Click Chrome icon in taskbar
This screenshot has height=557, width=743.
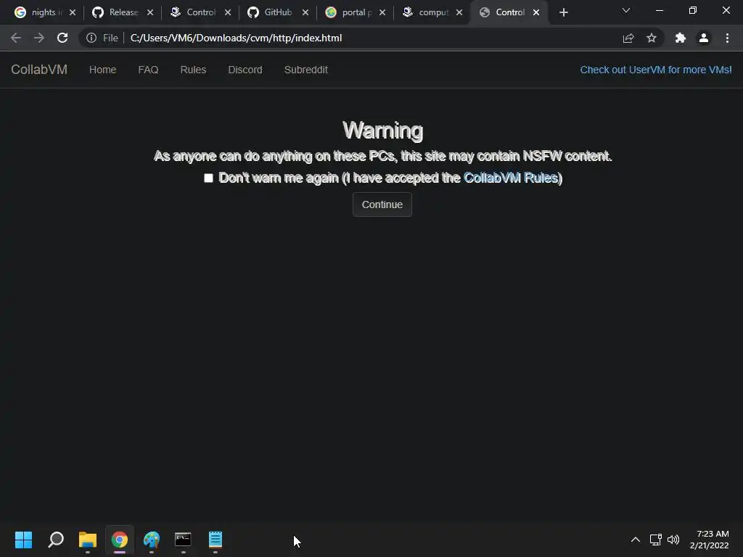click(x=120, y=540)
